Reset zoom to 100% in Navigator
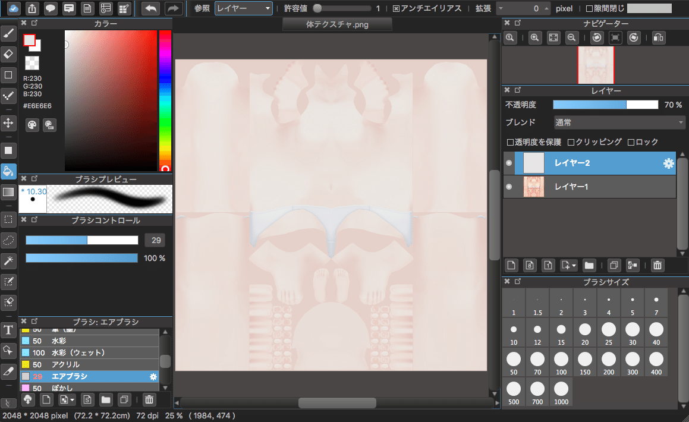 pos(509,38)
